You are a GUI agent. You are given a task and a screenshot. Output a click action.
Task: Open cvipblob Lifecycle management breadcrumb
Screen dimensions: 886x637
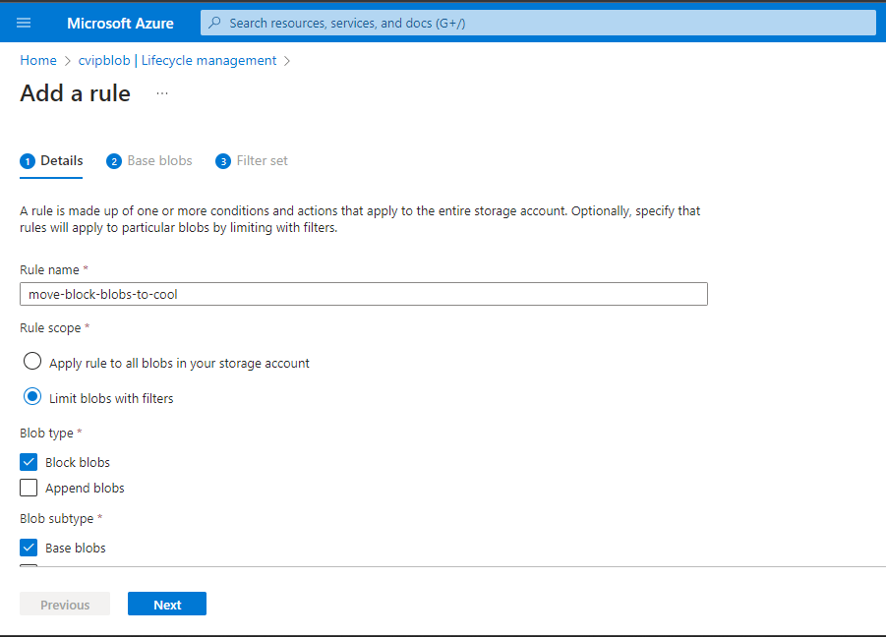coord(177,60)
